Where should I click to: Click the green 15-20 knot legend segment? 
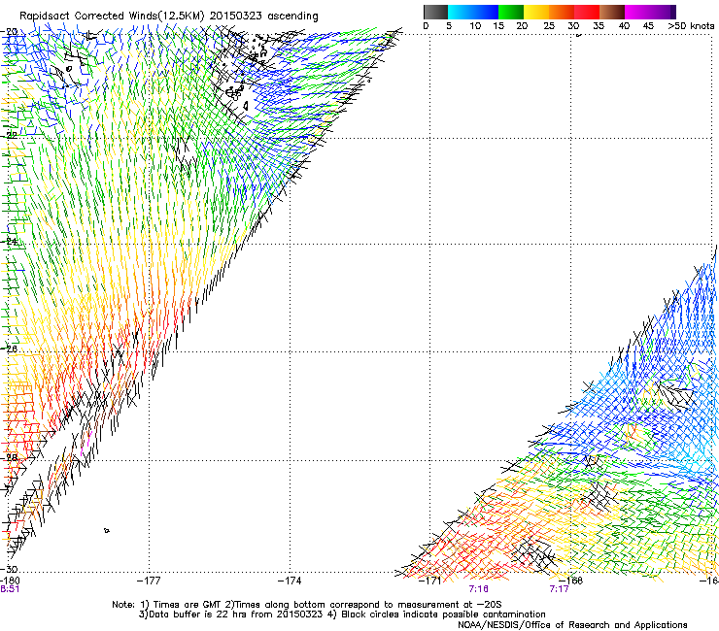pyautogui.click(x=511, y=12)
